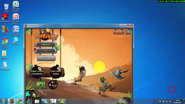Open Internet Explorer from the taskbar
185x104 pixels.
pos(29,101)
